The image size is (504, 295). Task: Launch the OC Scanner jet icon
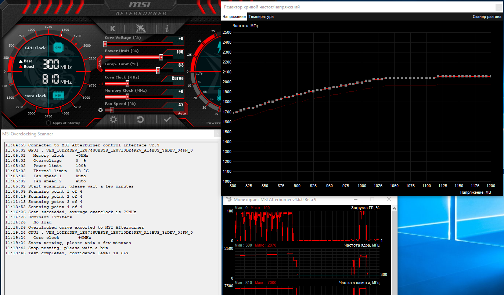pyautogui.click(x=140, y=29)
